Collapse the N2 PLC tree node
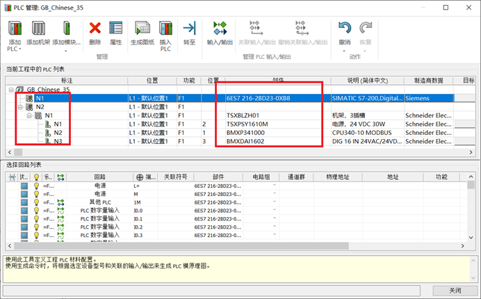The height and width of the screenshot is (299, 481). [x=20, y=107]
